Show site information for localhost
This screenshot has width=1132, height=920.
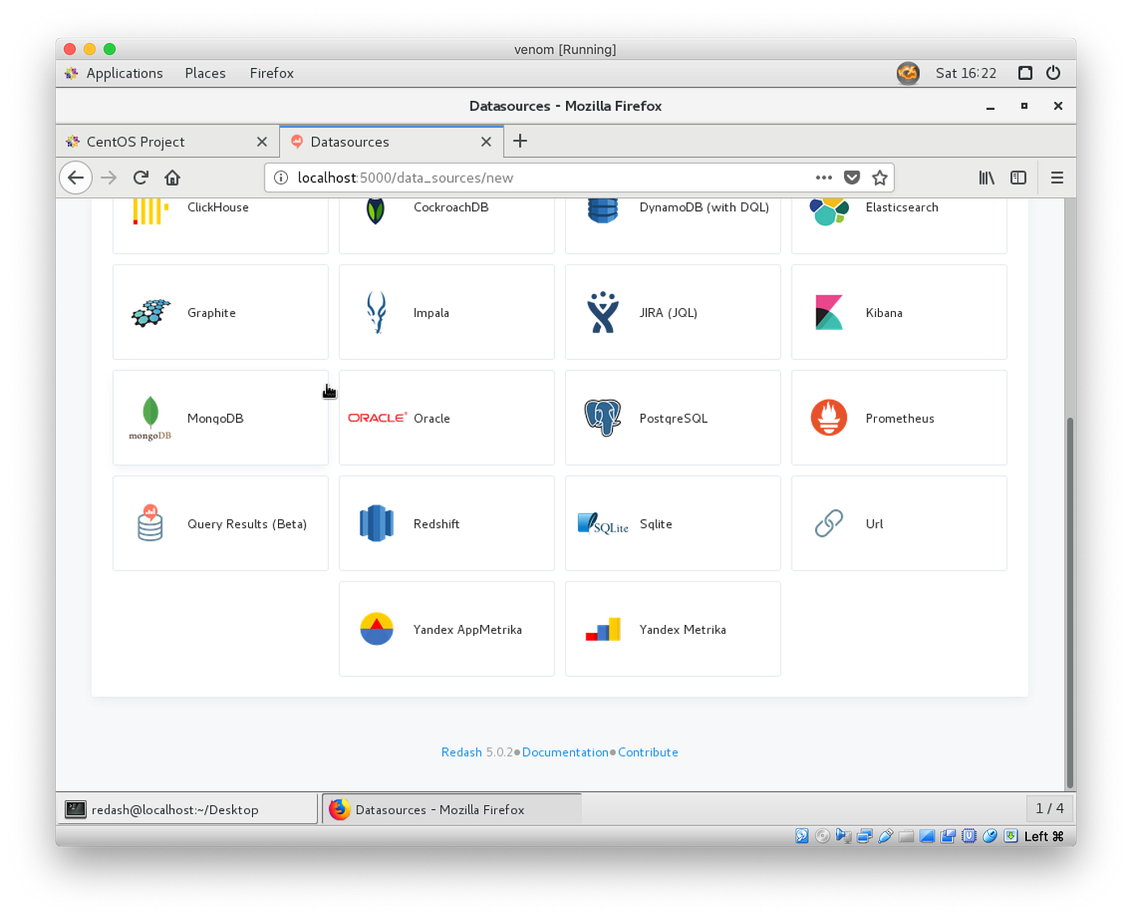point(281,178)
